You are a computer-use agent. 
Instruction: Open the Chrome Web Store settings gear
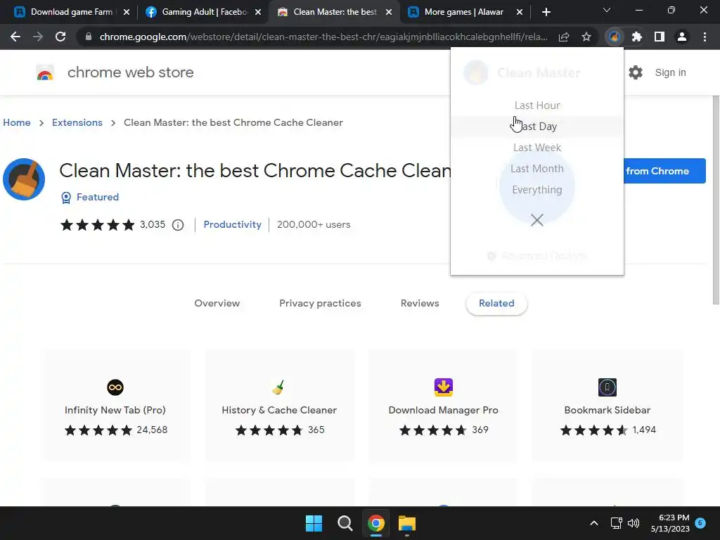click(x=636, y=72)
